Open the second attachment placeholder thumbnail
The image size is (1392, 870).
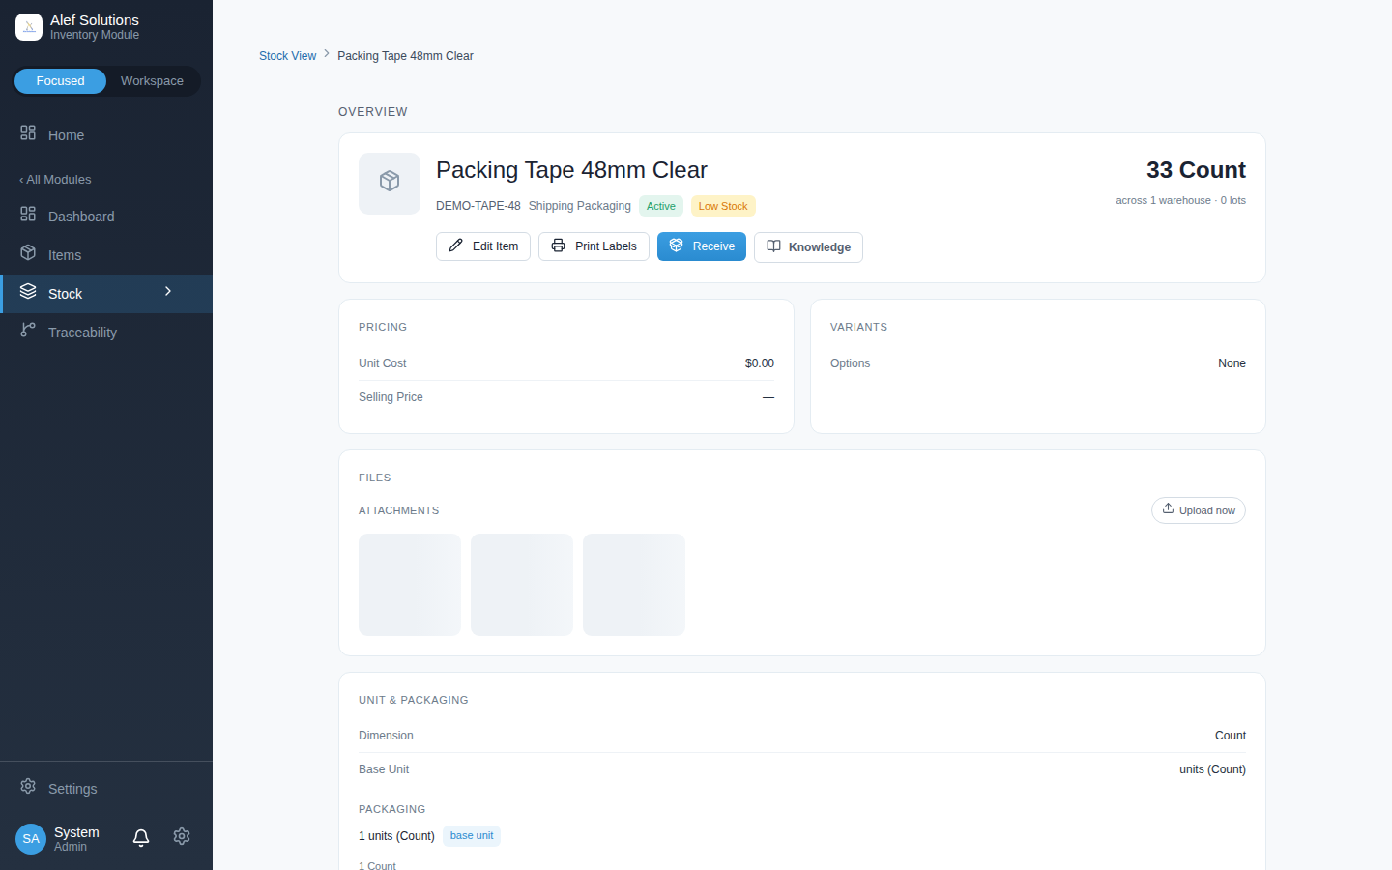tap(522, 585)
